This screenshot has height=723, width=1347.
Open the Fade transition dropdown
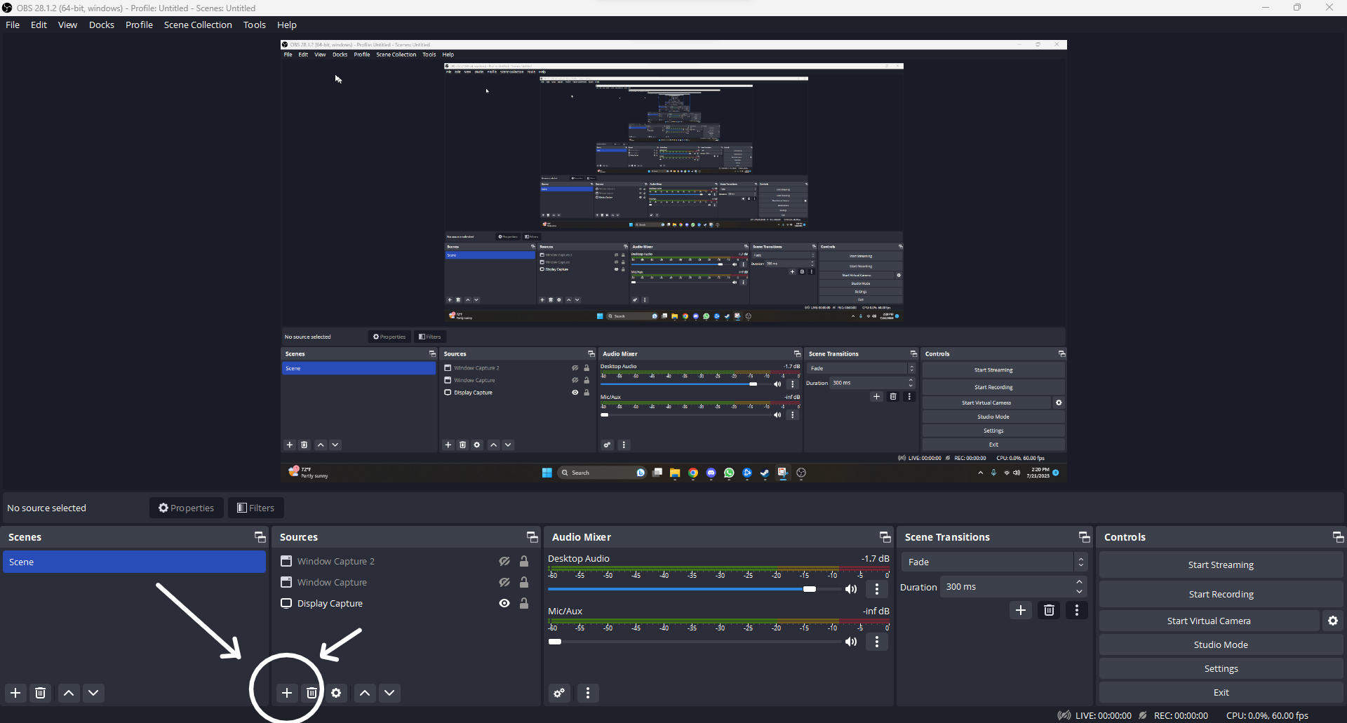[x=994, y=562]
